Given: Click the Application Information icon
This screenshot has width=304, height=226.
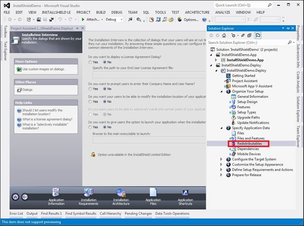Looking at the screenshot, I should point(56,192).
